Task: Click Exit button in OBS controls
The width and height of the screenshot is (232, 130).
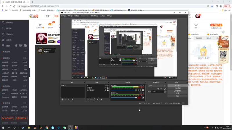Action: click(x=177, y=96)
